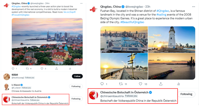Toggle the large Following button on right panel
Viewport: 199px width, 106px height.
tap(186, 94)
